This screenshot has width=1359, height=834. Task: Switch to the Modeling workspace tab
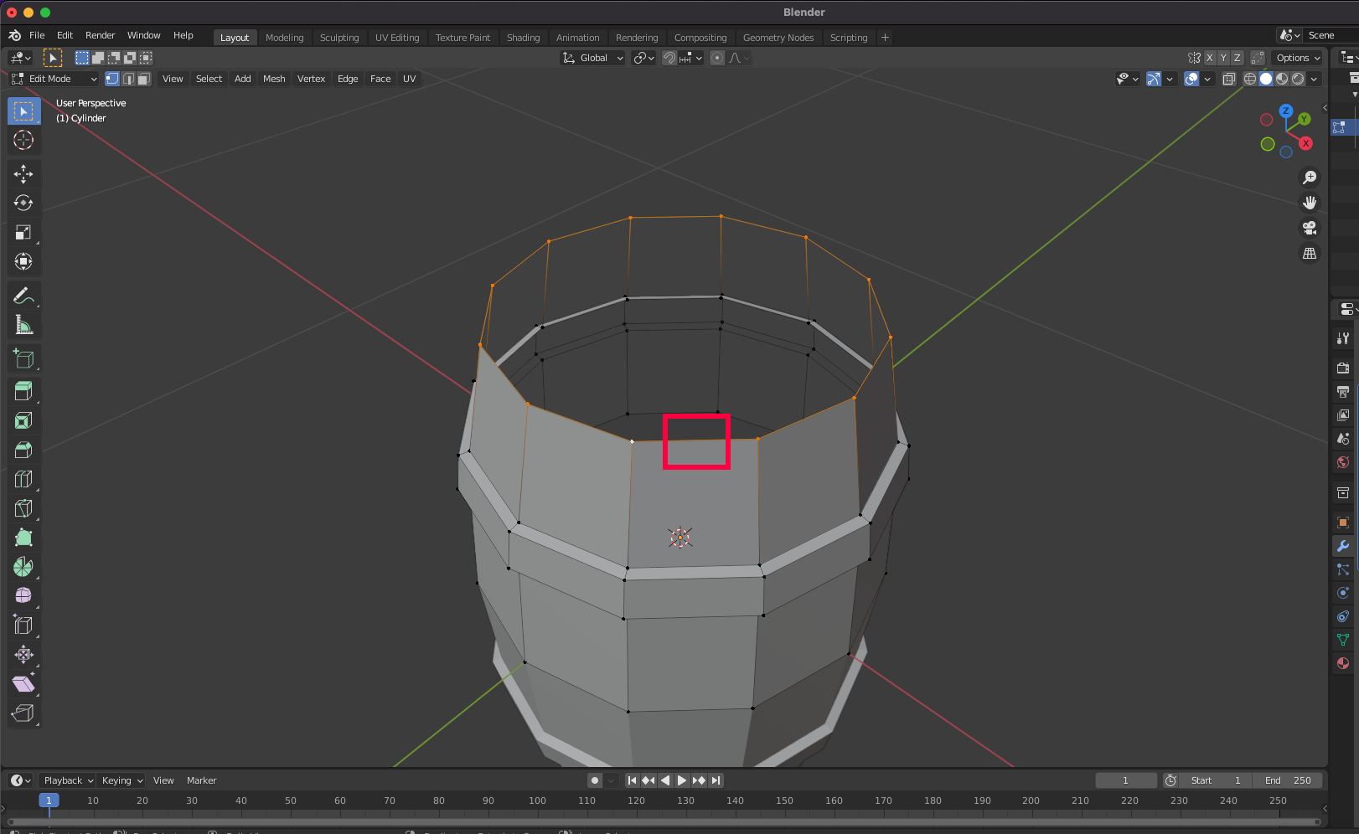pyautogui.click(x=284, y=38)
